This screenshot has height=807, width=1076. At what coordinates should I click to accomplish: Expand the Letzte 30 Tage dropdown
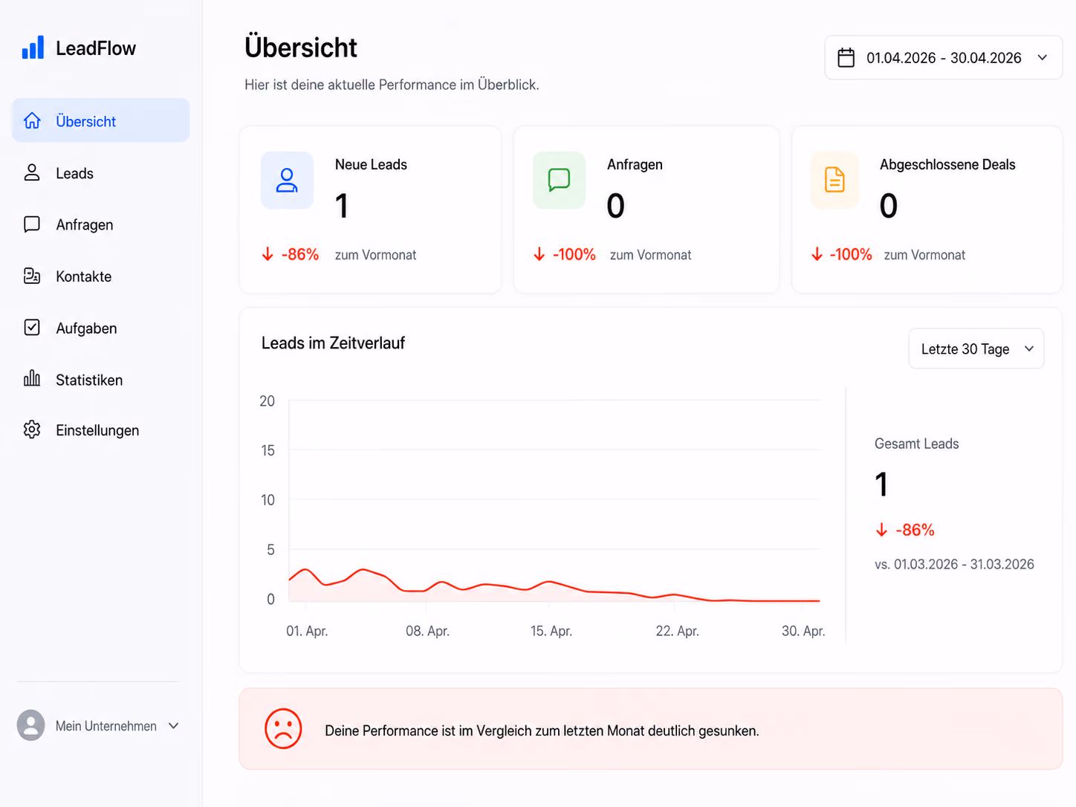tap(976, 349)
